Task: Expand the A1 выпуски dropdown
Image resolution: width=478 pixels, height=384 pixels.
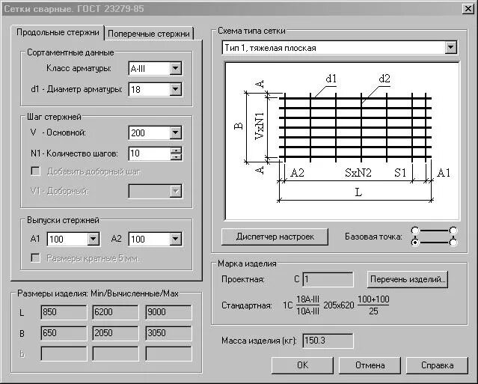Action: (94, 239)
